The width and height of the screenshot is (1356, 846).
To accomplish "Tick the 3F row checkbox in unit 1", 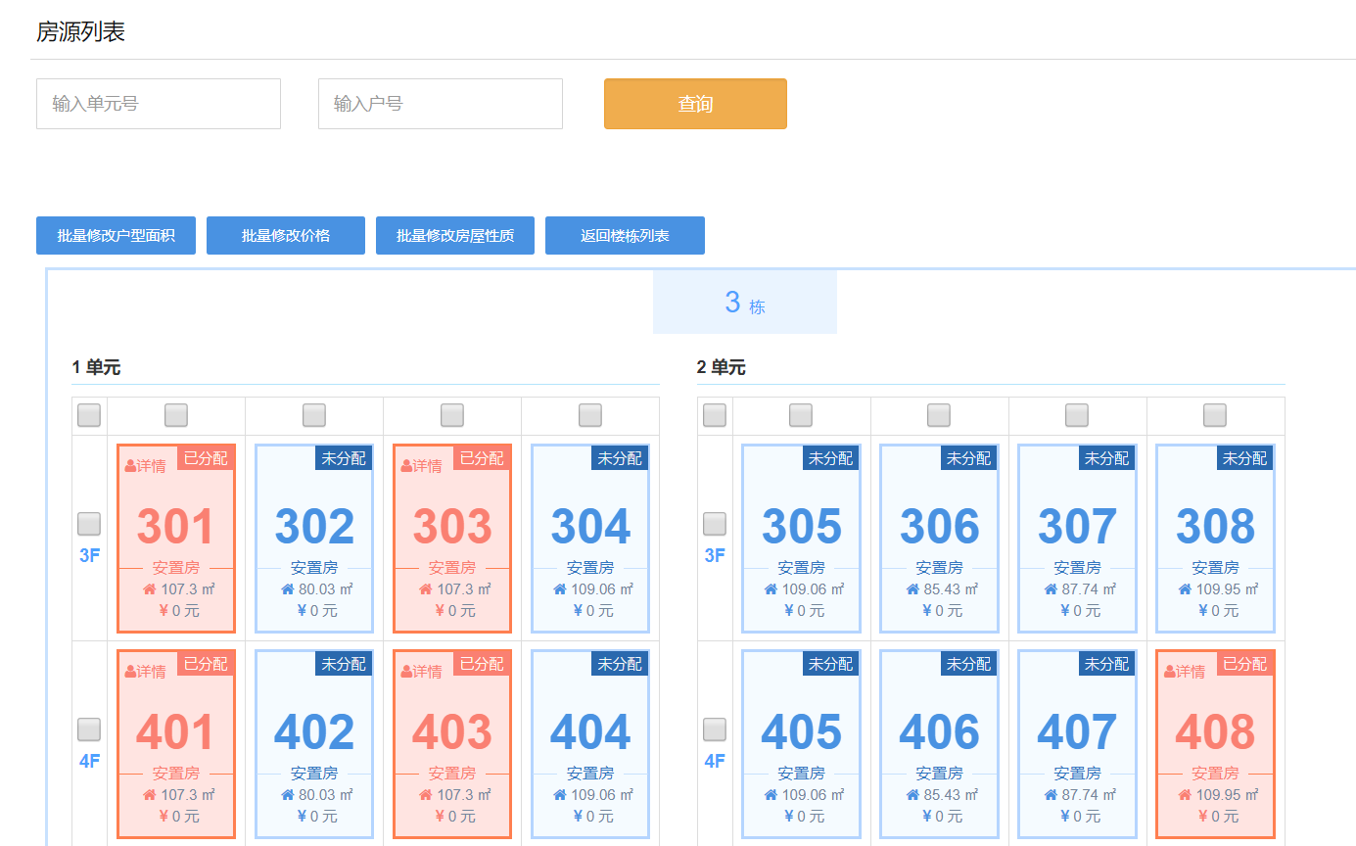I will [x=89, y=524].
